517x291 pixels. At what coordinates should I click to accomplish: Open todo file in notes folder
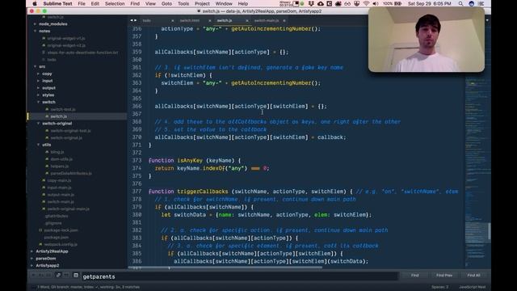click(52, 60)
